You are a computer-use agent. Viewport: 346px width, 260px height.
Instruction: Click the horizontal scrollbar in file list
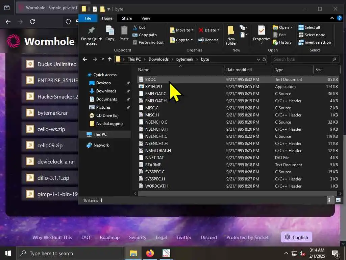tap(238, 194)
